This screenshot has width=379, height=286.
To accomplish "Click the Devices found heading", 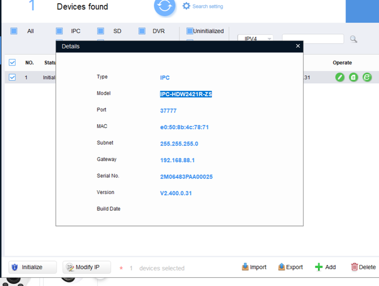I will 82,6.
